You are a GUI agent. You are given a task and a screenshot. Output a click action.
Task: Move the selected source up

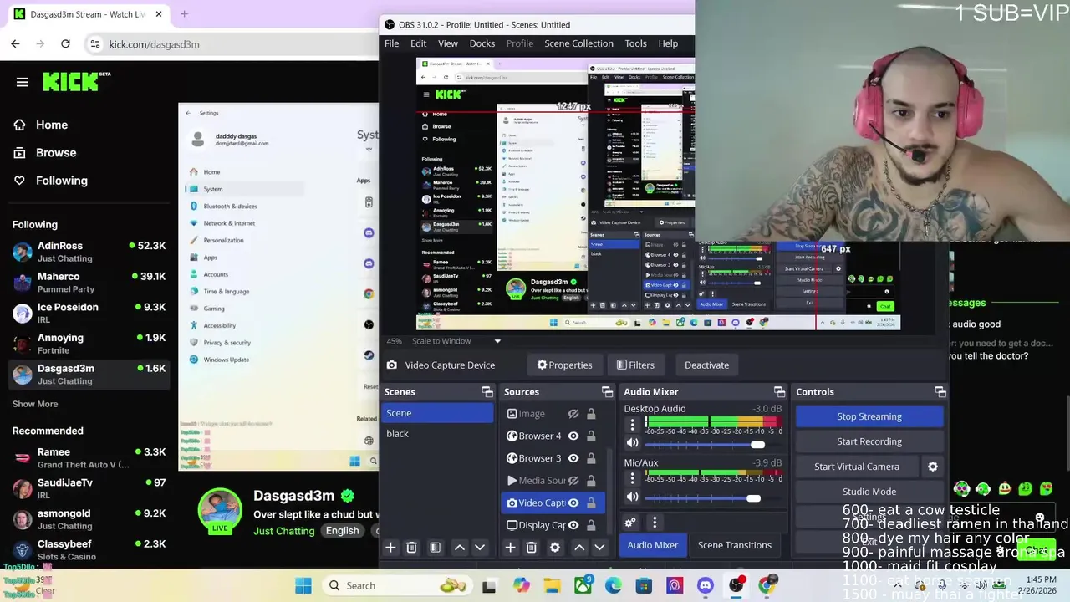(x=578, y=548)
